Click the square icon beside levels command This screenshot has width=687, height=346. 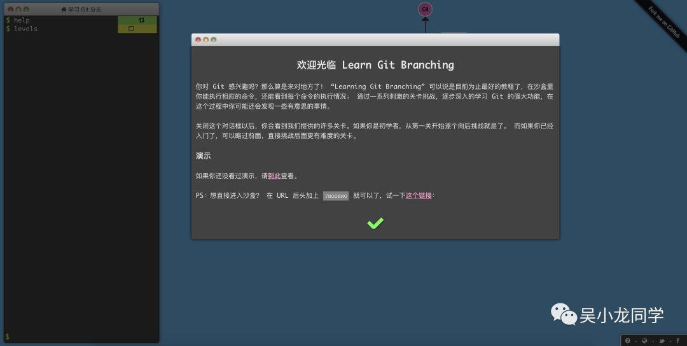point(131,29)
